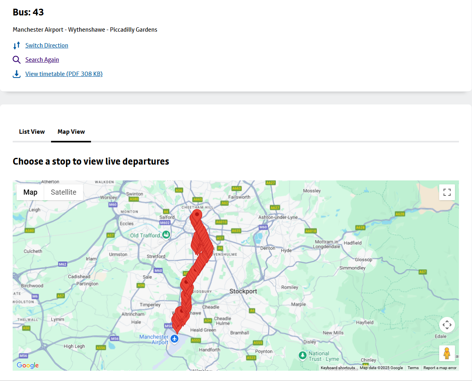
Task: Click the Switch Direction arrows icon
Action: click(x=17, y=45)
